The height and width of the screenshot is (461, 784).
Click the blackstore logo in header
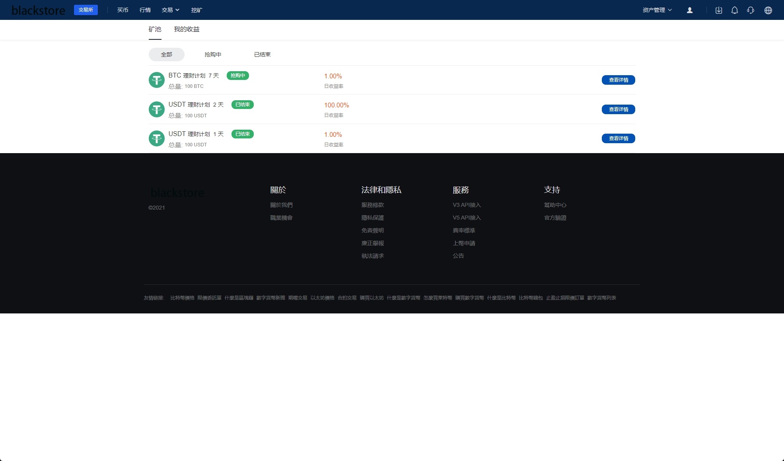click(x=38, y=10)
